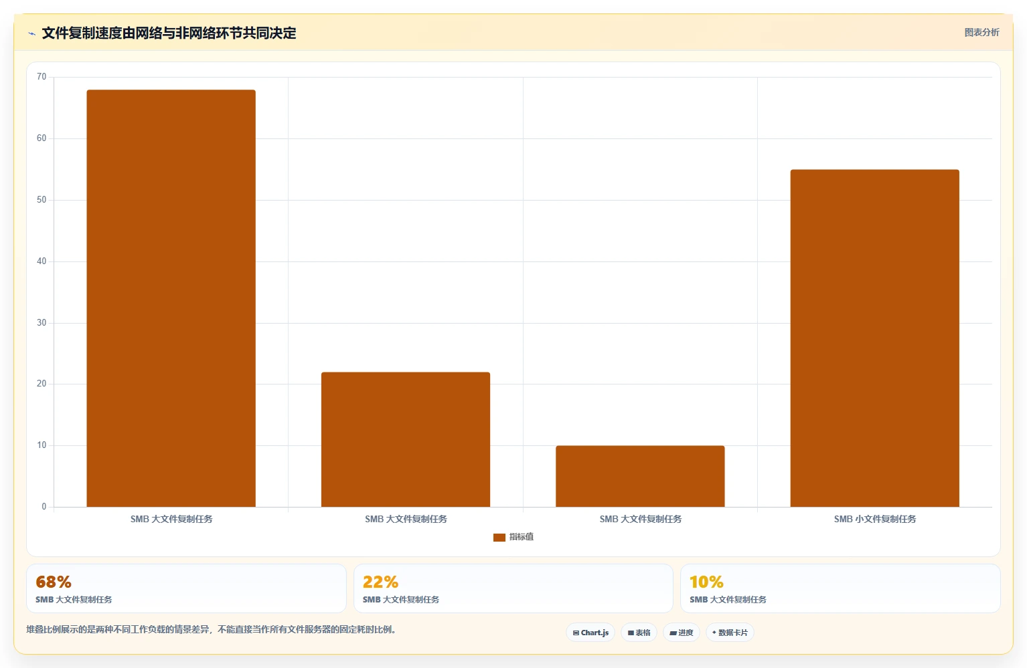Click the 图表分析 label in header

coord(981,32)
